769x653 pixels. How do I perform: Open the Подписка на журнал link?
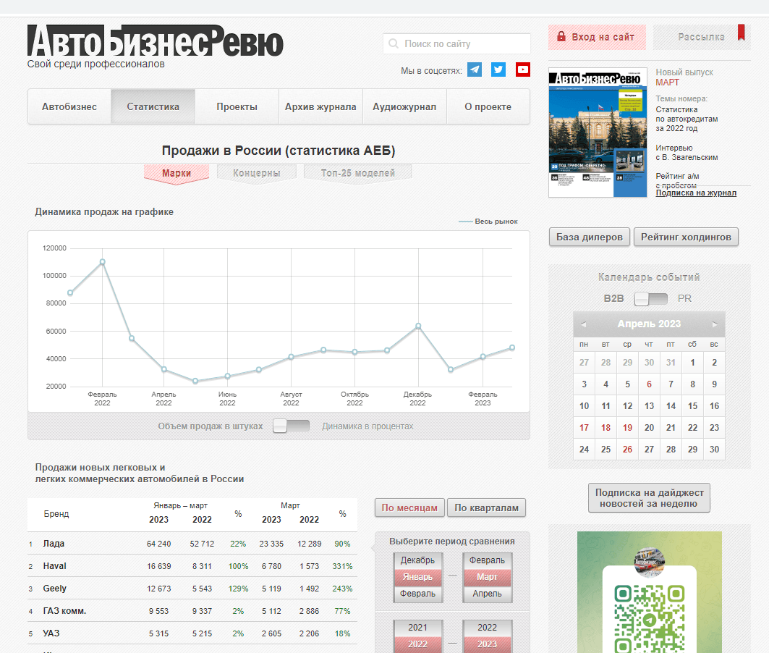696,193
